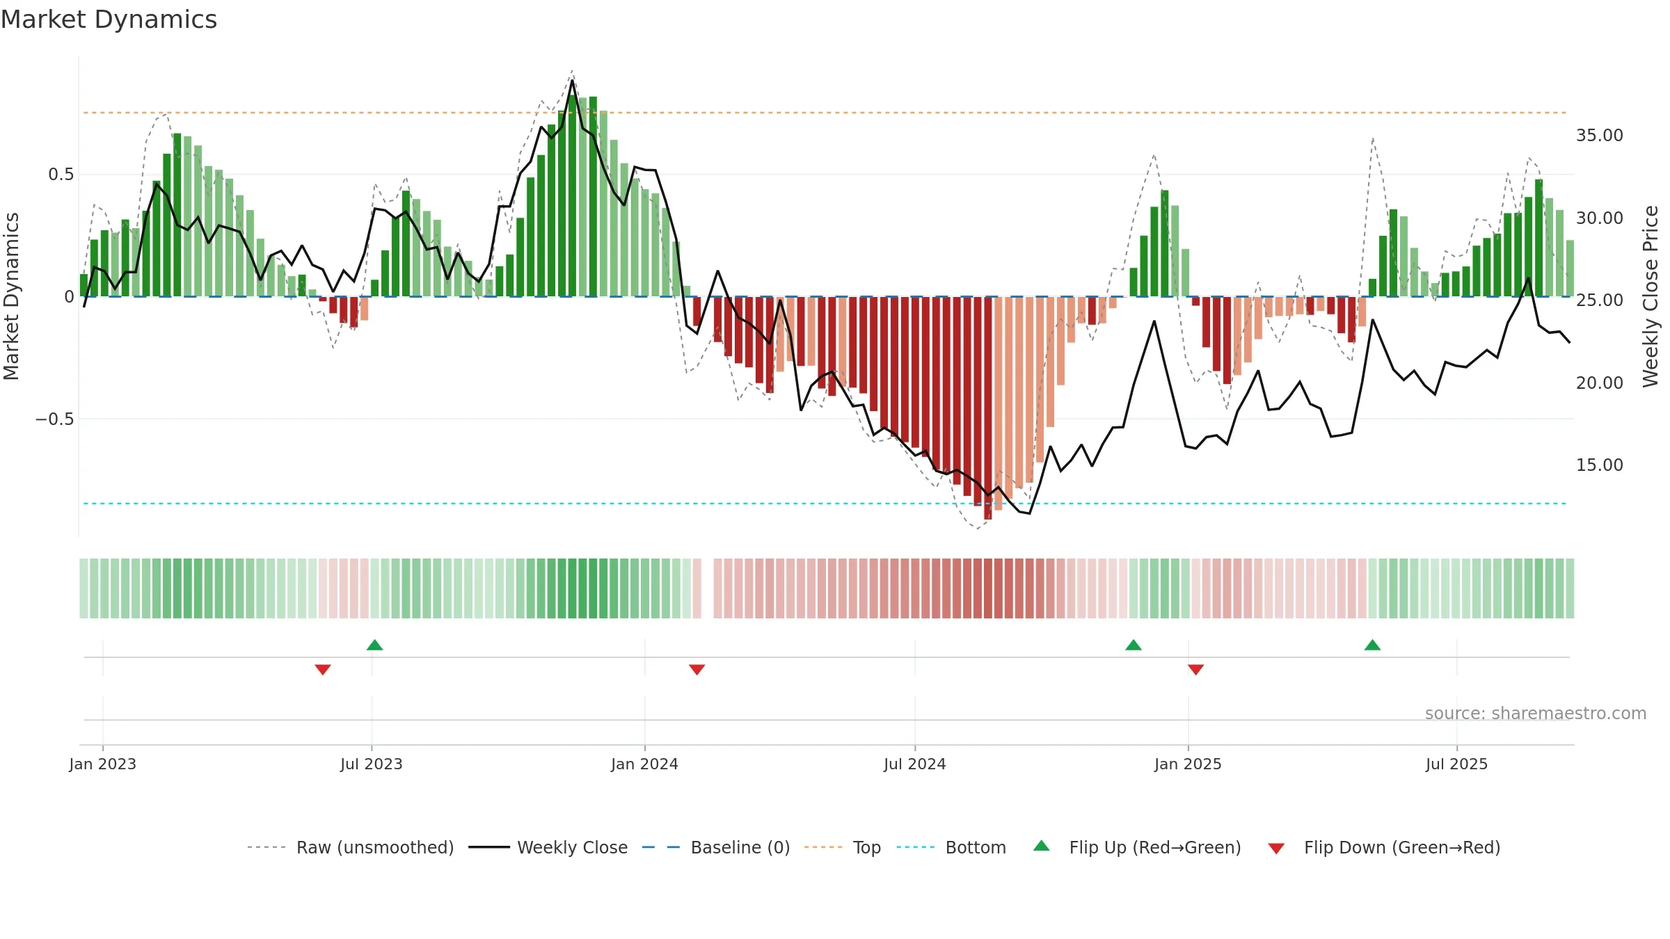Toggle the Flip Up (Red→Green) legend entry
Viewport: 1670px width, 939px height.
click(x=1137, y=847)
